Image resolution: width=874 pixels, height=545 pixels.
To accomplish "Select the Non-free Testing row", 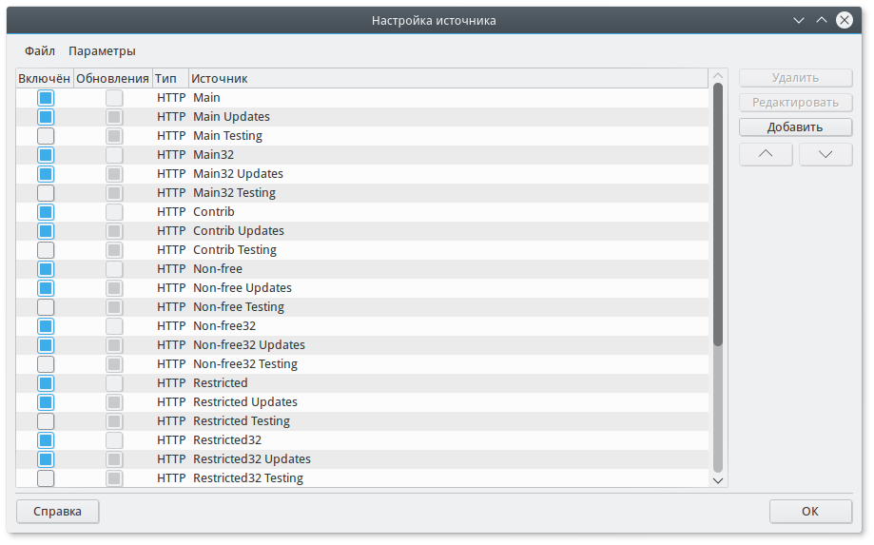I will point(362,307).
